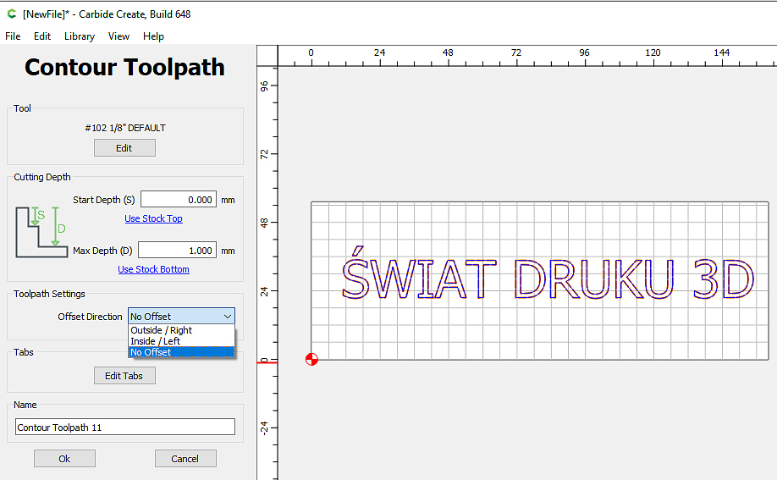777x480 pixels.
Task: Click the Cancel button
Action: 185,459
